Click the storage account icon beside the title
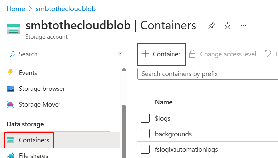Viewport: 278px width, 158px height. pos(13,29)
